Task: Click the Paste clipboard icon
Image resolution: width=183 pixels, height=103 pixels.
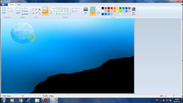Action: pos(4,9)
